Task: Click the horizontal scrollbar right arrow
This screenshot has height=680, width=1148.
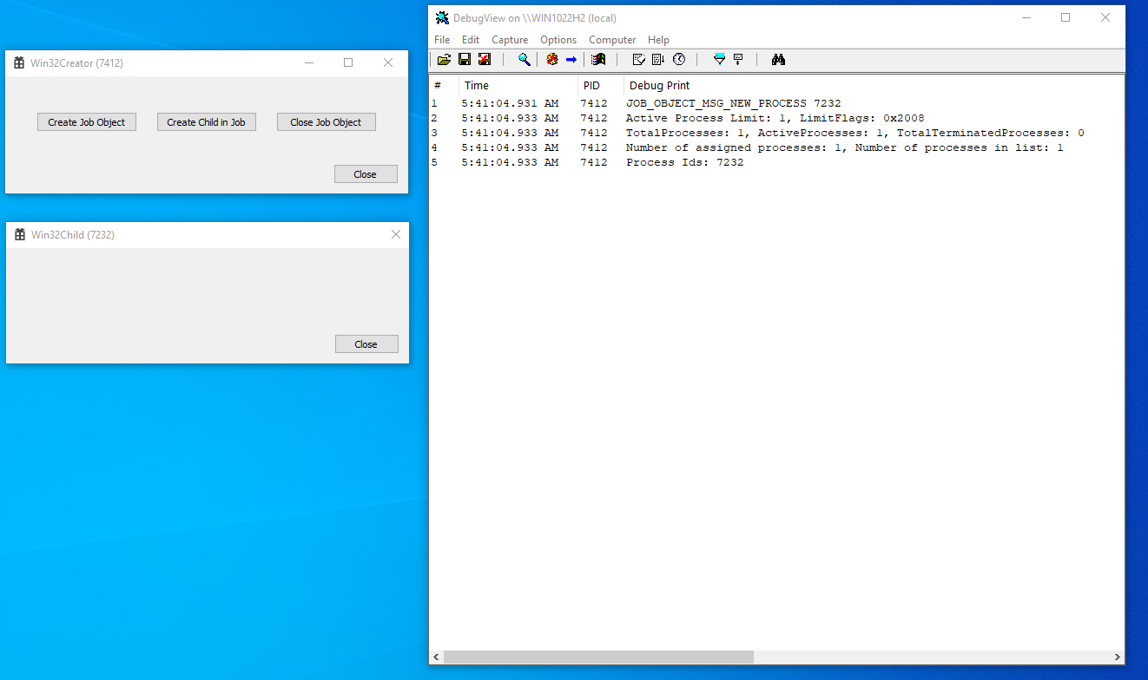Action: (1118, 657)
